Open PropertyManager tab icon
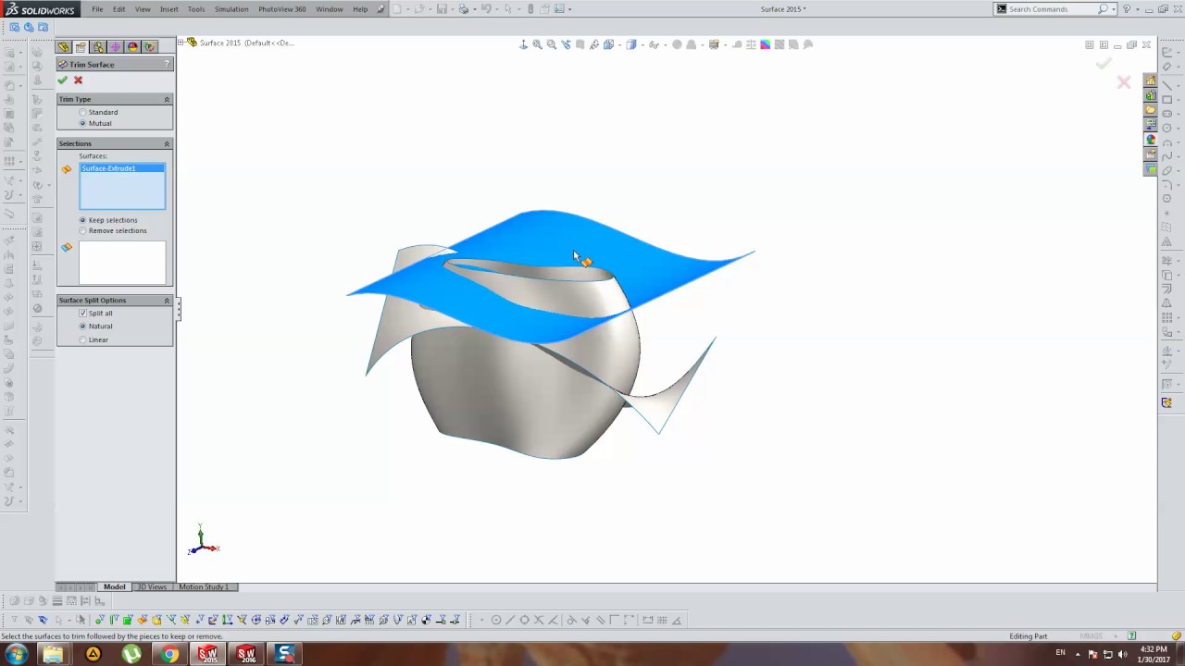Image resolution: width=1185 pixels, height=666 pixels. (x=81, y=46)
